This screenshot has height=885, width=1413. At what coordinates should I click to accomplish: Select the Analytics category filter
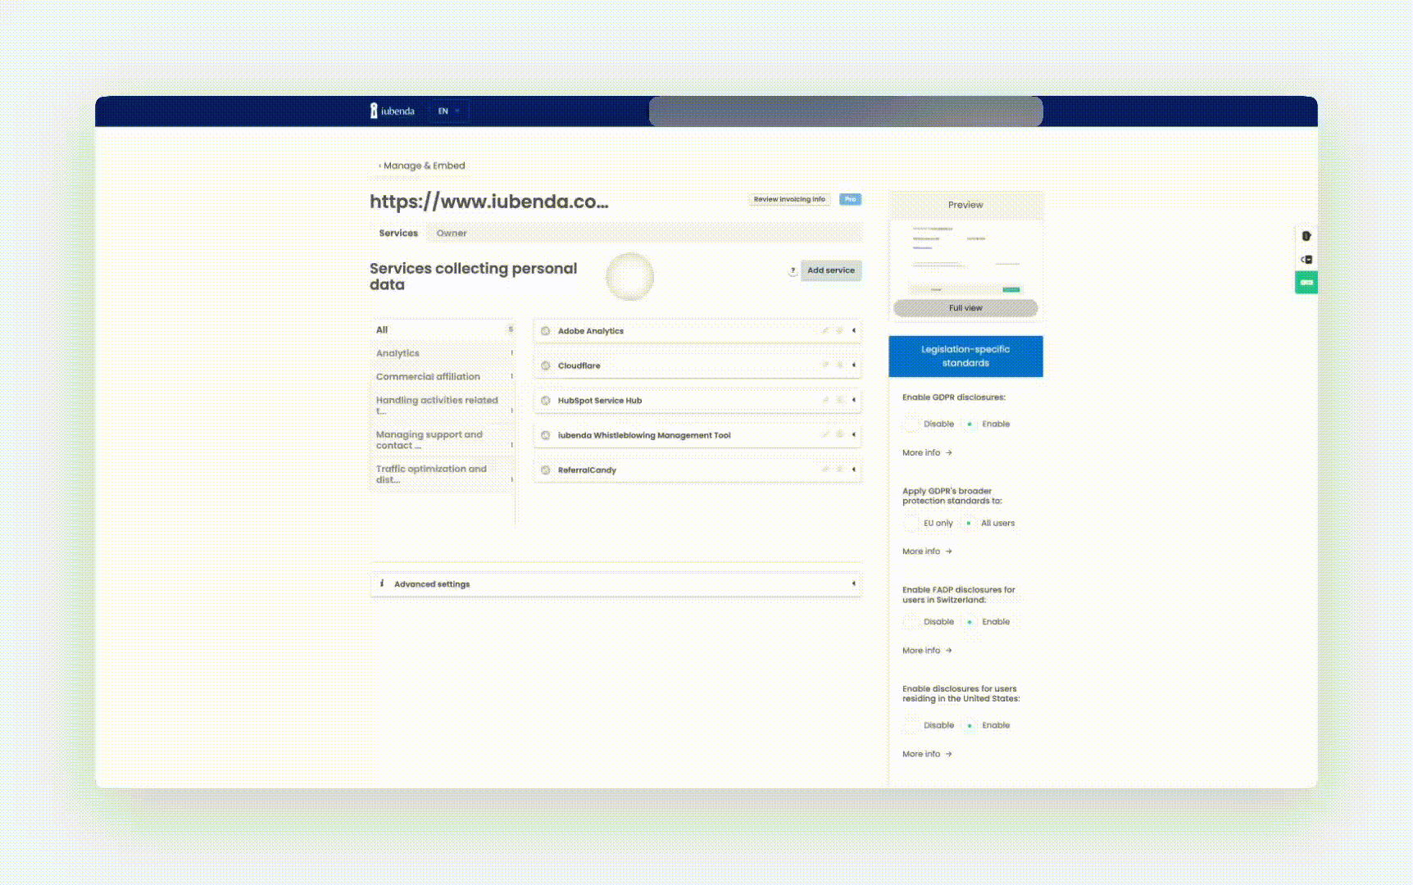(443, 353)
